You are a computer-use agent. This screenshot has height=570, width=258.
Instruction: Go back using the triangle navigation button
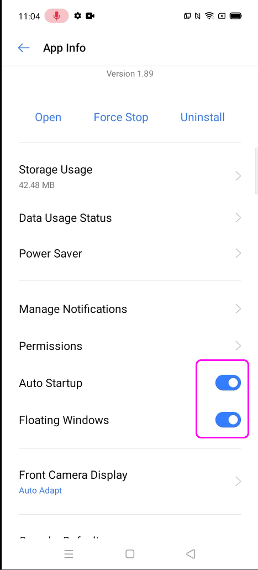pyautogui.click(x=191, y=553)
